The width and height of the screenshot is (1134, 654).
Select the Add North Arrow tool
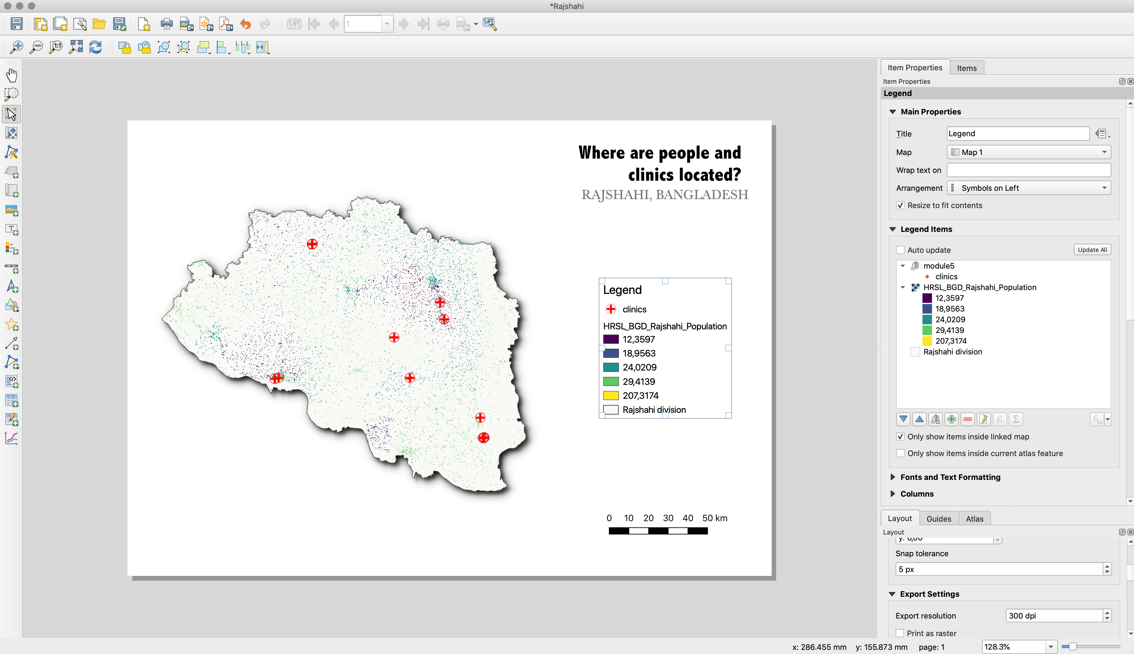(12, 286)
